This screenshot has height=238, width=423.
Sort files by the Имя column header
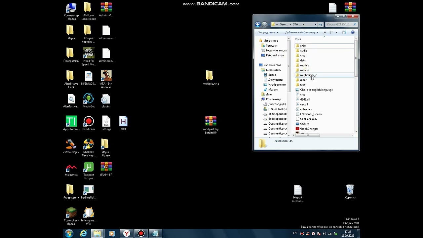(298, 39)
